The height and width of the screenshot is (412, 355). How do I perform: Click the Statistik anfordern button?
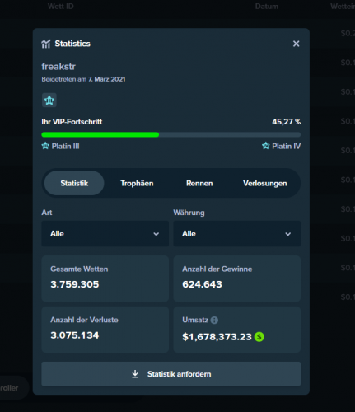[170, 374]
